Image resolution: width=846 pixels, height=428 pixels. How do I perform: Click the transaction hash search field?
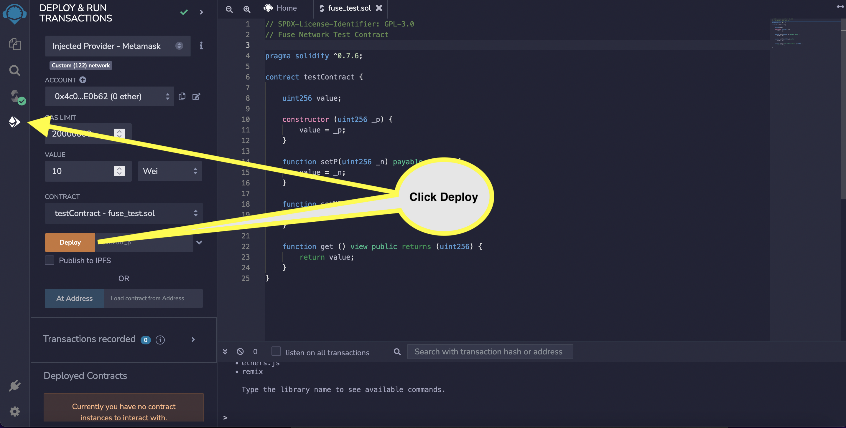(x=490, y=351)
